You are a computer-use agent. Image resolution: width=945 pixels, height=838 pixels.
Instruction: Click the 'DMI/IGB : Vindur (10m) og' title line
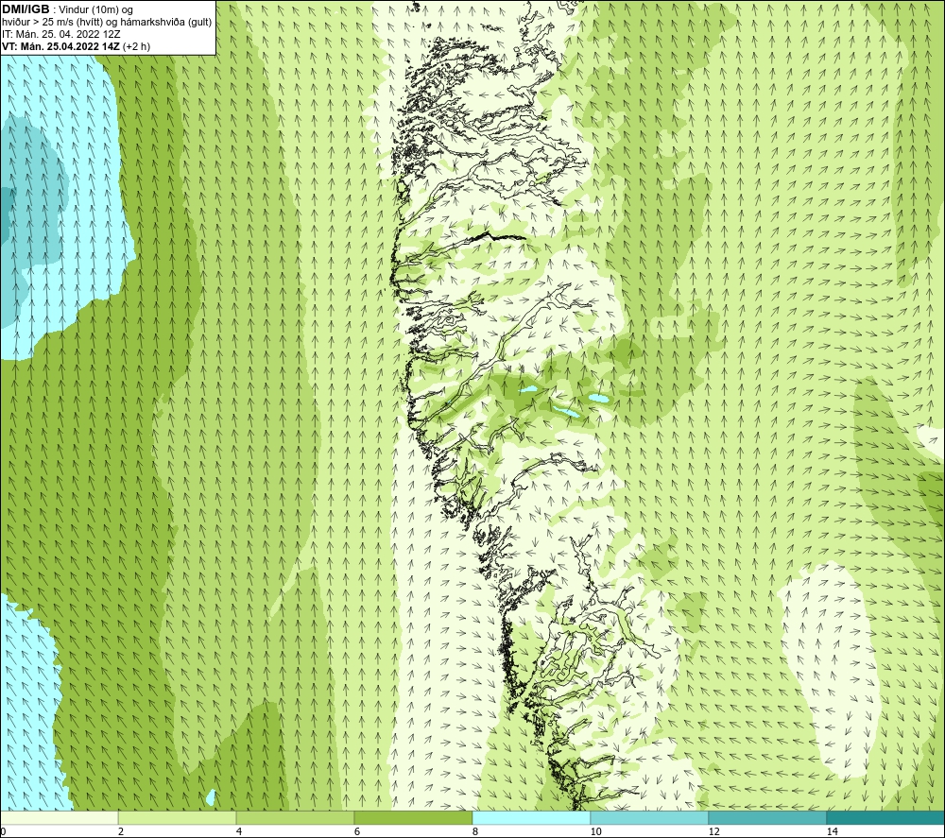pyautogui.click(x=67, y=10)
